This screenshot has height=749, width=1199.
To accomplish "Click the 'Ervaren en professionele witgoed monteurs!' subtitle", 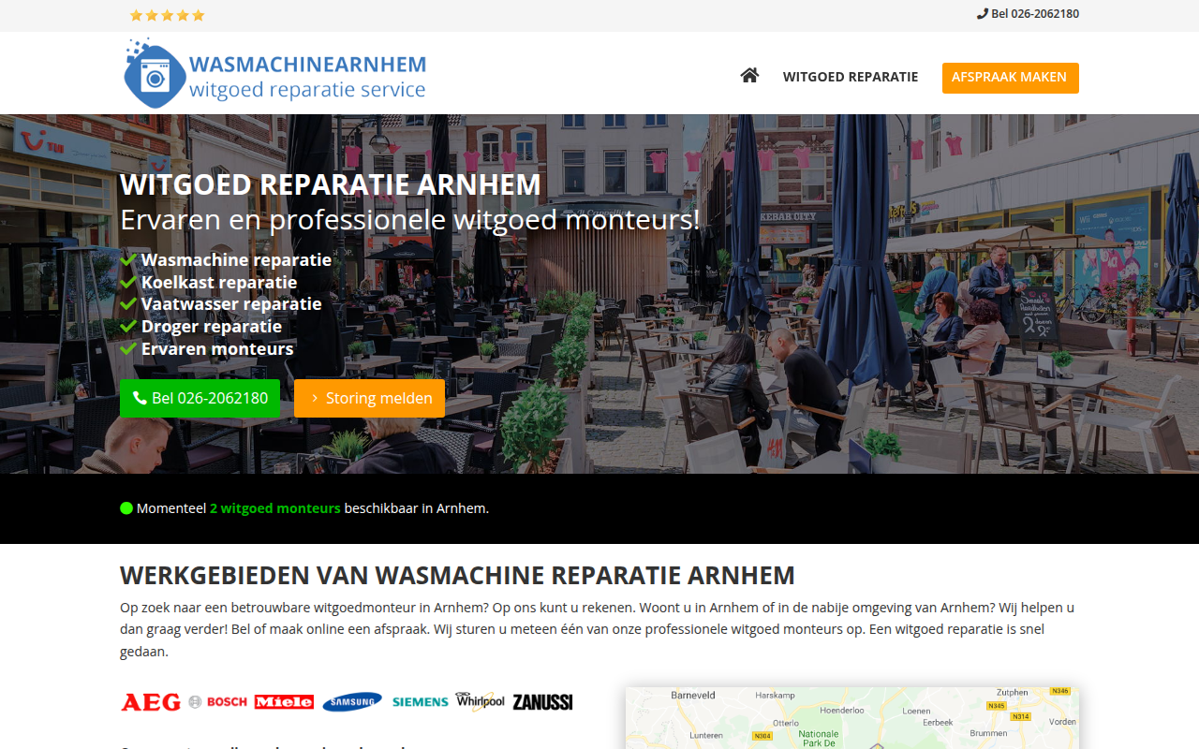I will pyautogui.click(x=410, y=220).
